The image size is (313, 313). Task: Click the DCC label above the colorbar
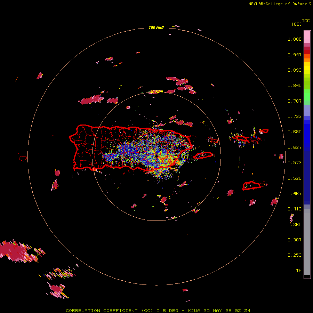tap(306, 21)
